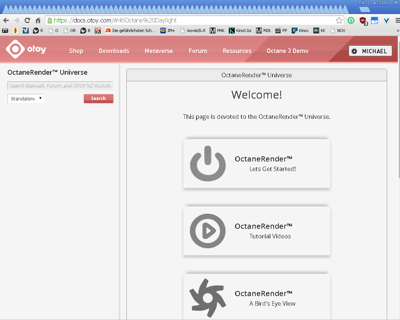The width and height of the screenshot is (400, 320).
Task: Go back to the previous page
Action: [6, 21]
